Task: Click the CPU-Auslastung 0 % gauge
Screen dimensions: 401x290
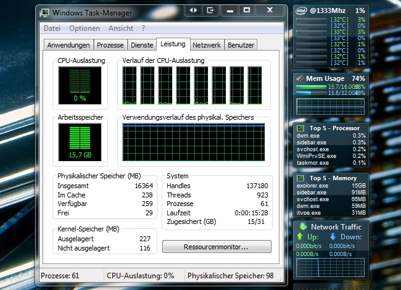Action: tap(80, 85)
